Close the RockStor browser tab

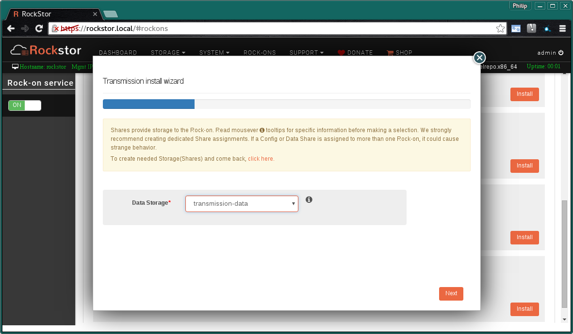(x=95, y=14)
